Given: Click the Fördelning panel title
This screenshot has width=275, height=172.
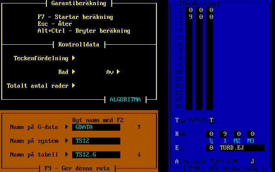Looking at the screenshot, I should point(199,3).
